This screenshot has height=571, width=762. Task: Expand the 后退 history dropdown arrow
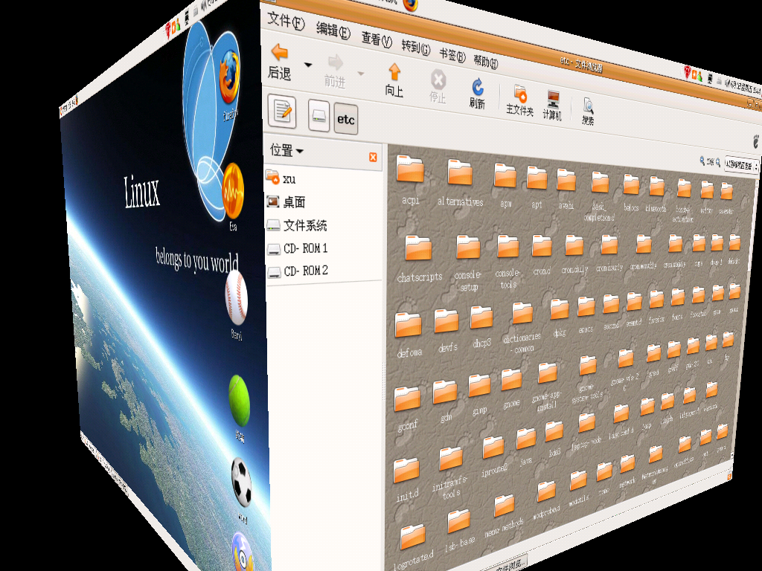click(308, 65)
